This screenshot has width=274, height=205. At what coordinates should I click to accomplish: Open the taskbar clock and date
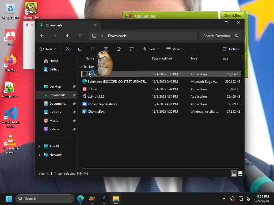(261, 199)
